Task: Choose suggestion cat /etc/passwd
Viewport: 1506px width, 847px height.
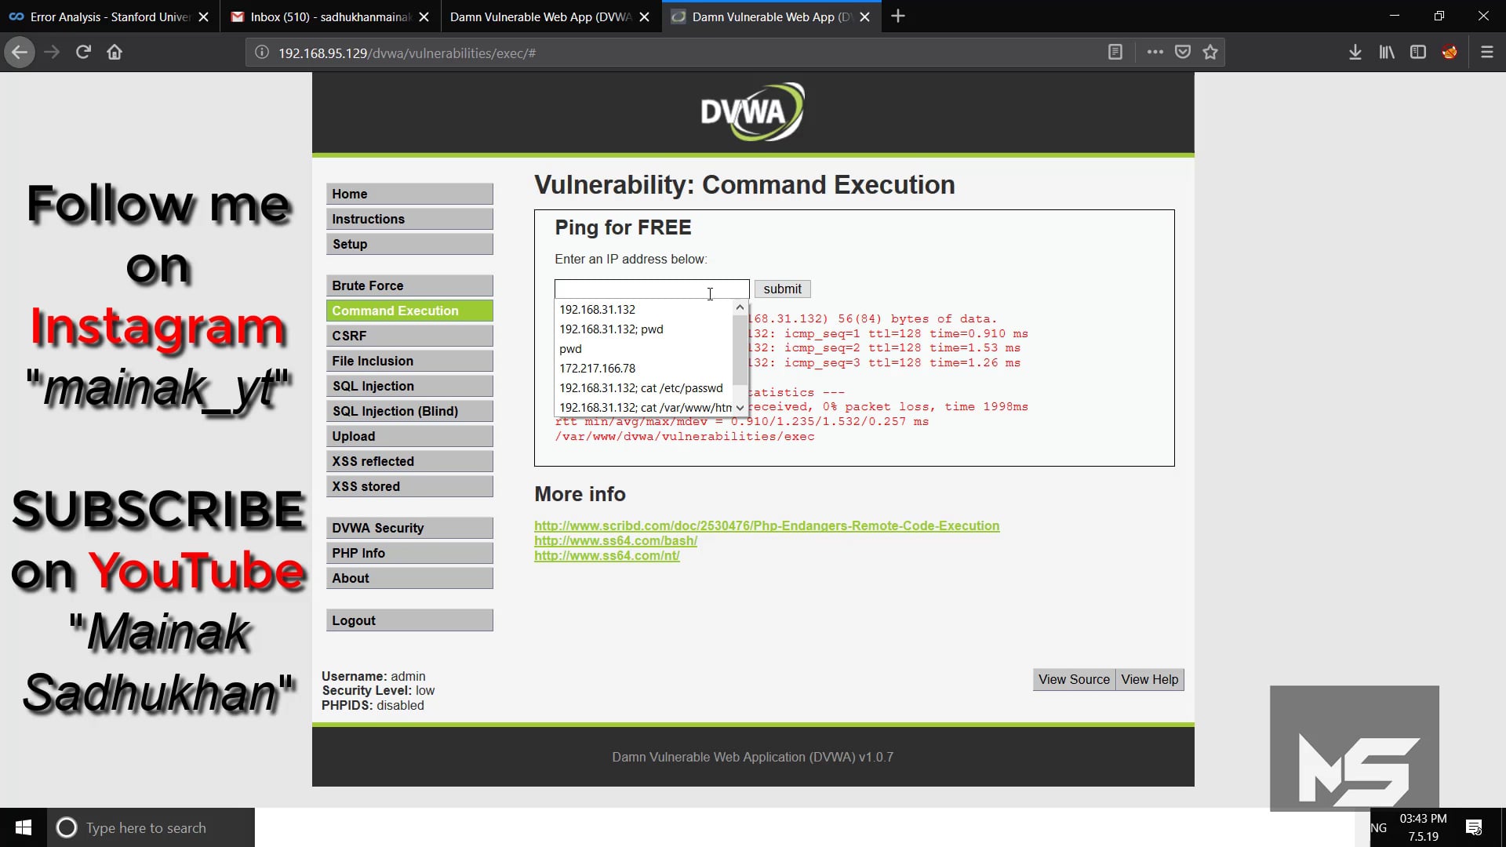Action: coord(644,388)
